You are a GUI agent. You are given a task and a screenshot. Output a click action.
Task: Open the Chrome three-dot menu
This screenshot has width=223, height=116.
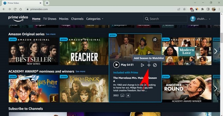coord(219,9)
